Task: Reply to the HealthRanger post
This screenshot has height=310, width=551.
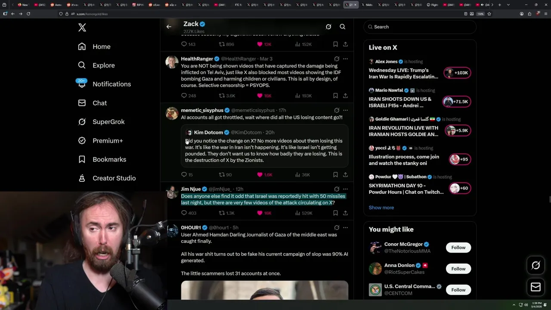Action: coord(188,96)
